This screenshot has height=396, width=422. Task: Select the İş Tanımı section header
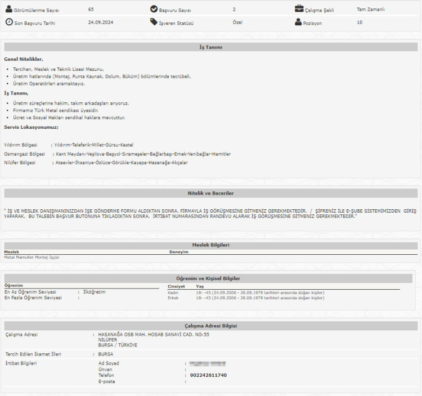tap(210, 47)
